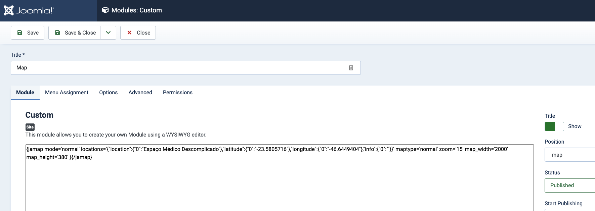The image size is (595, 211).
Task: Click the Modules: Custom page heading
Action: (136, 10)
